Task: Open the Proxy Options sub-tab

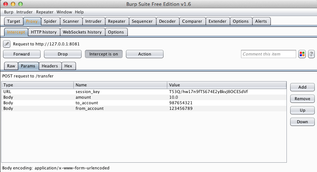Action: [116, 32]
